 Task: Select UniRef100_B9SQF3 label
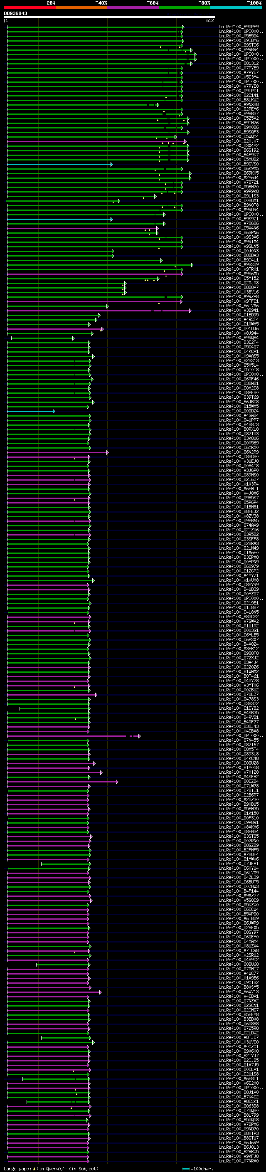click(x=239, y=132)
